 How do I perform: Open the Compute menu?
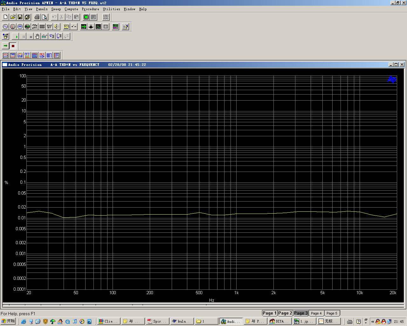click(x=71, y=9)
